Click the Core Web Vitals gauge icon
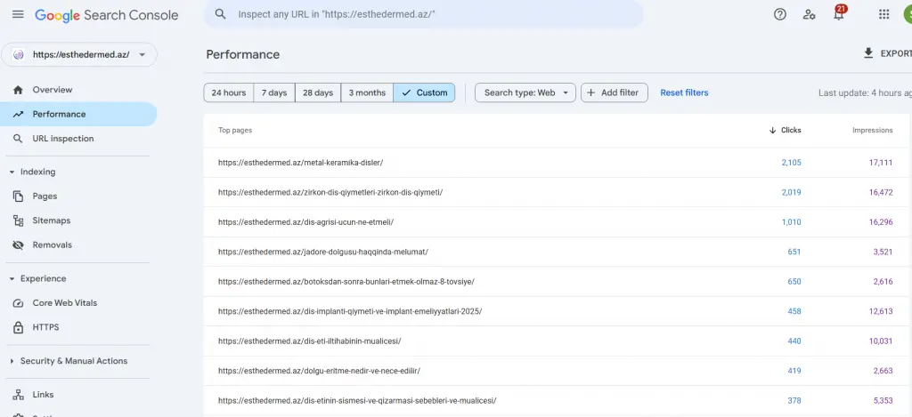Viewport: 912px width, 417px height. pos(18,303)
